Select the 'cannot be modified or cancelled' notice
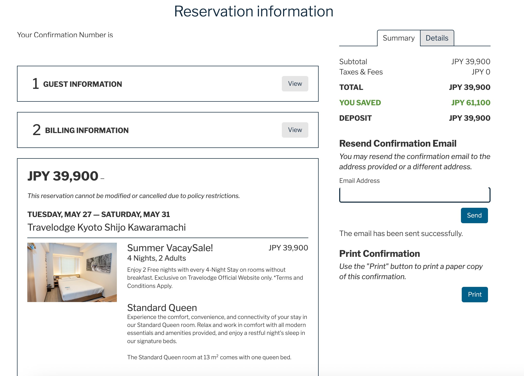 [134, 196]
